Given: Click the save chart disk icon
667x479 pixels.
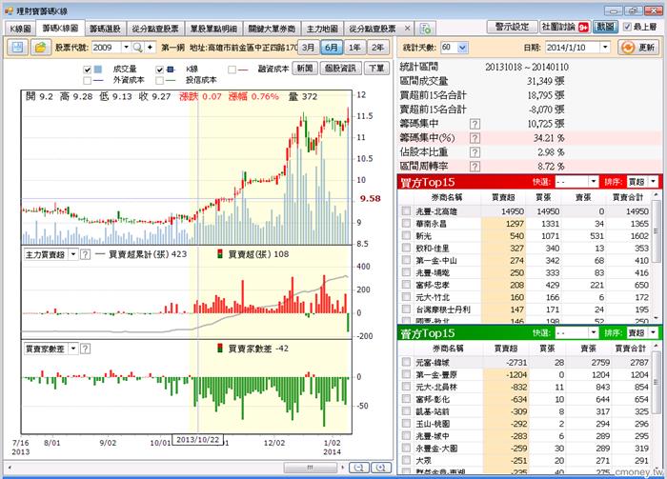Looking at the screenshot, I should click(18, 47).
